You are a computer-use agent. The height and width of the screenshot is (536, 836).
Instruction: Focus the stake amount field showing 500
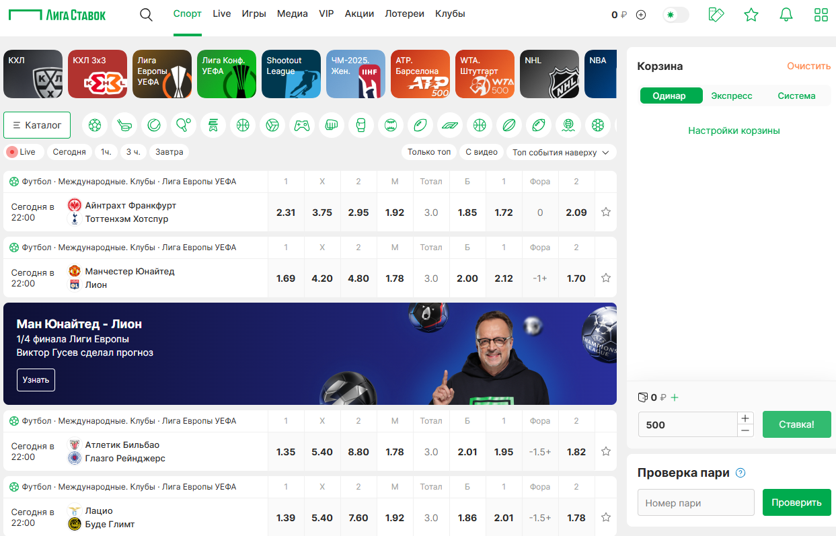click(x=687, y=424)
